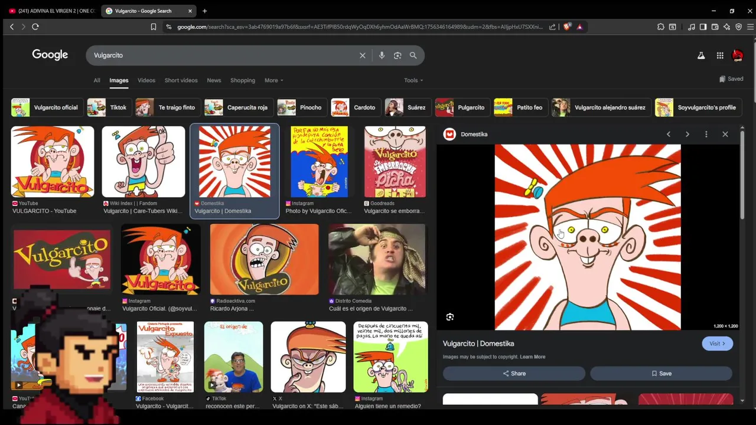
Task: Open the Learn More copyright link
Action: click(533, 357)
